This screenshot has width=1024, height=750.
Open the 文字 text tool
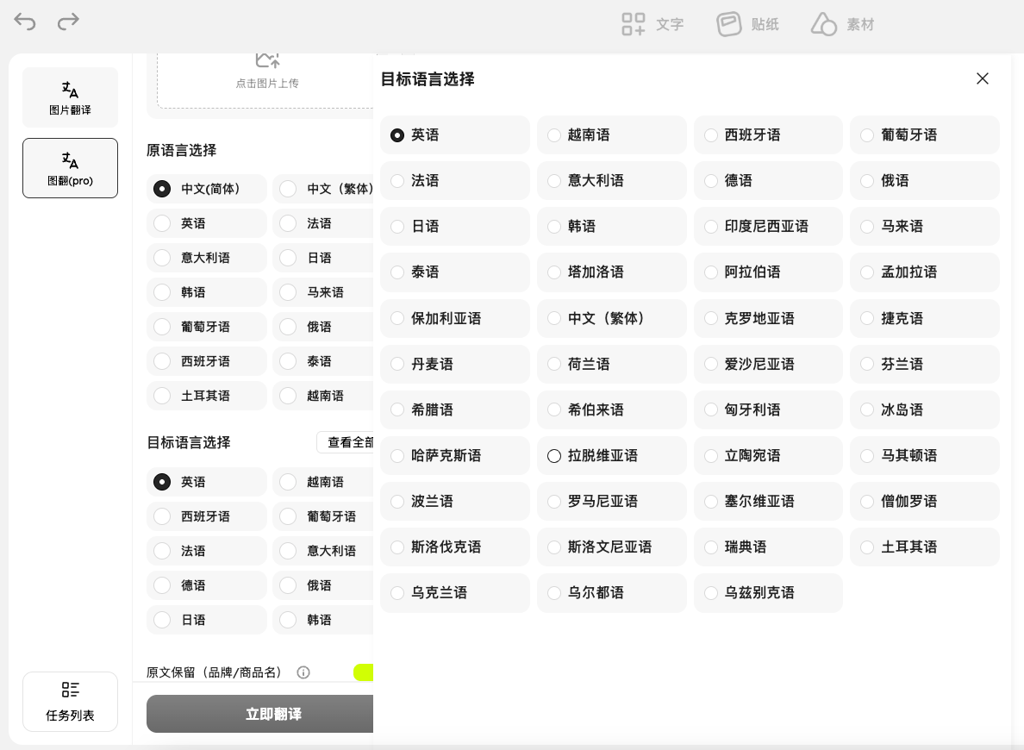[x=652, y=24]
